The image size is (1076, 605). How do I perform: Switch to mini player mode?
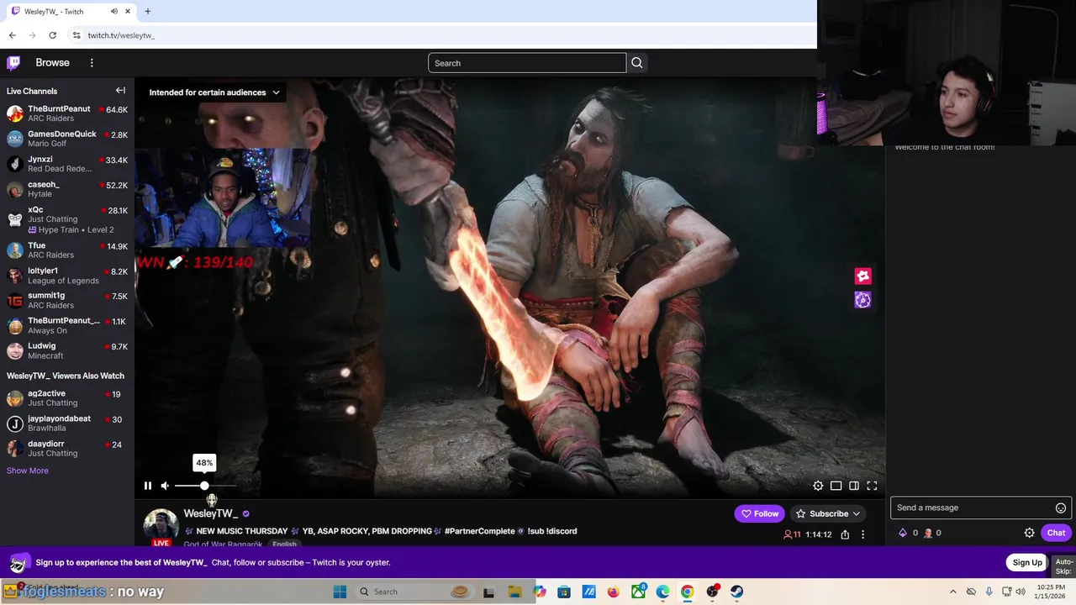point(836,486)
